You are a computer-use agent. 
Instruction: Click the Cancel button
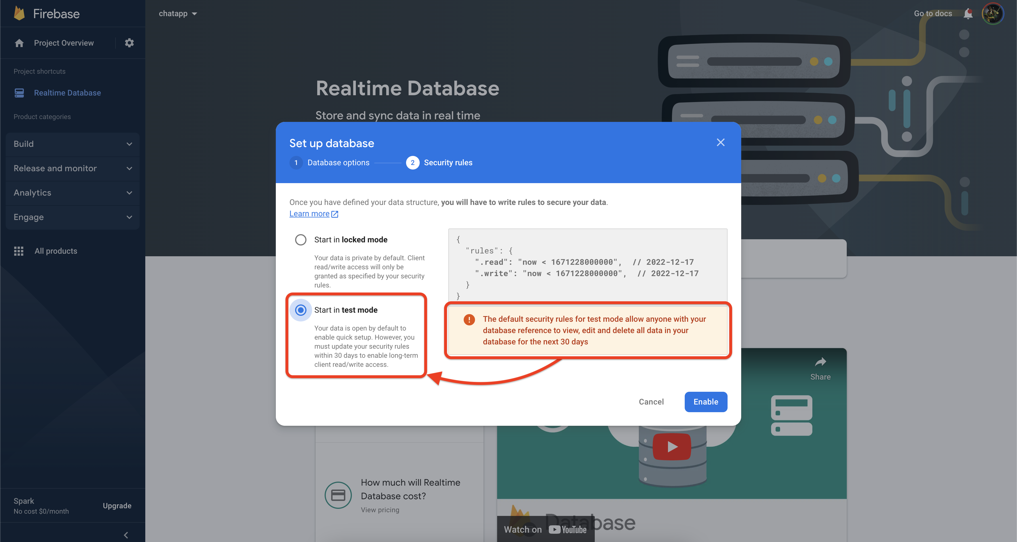(651, 402)
